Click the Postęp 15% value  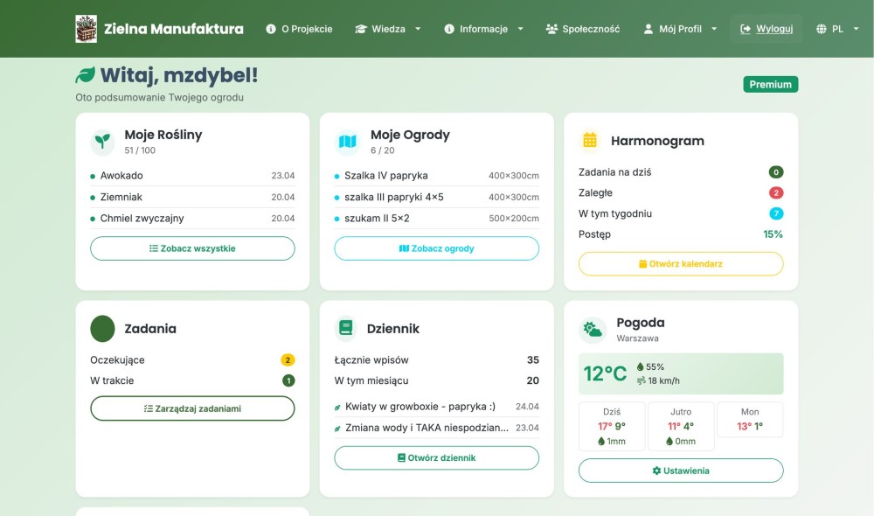773,234
